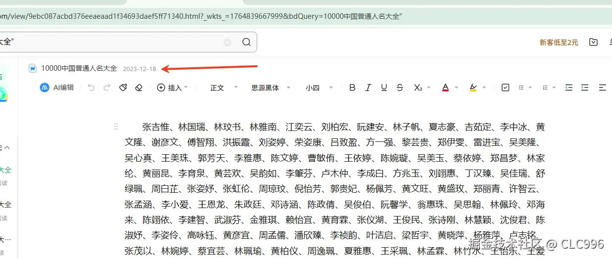Click the name 周白芷 in document
The image size is (612, 259).
[165, 189]
